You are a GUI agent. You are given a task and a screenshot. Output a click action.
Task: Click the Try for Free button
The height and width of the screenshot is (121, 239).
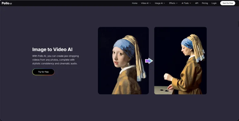43,72
